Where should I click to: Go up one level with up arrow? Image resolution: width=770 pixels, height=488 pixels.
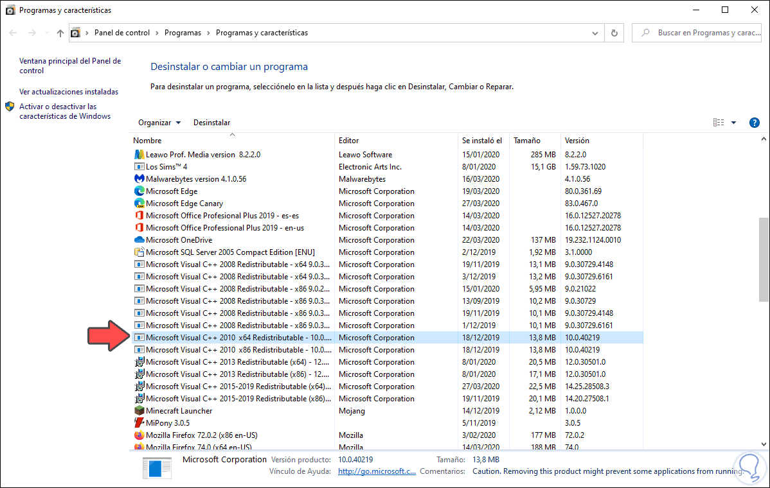pyautogui.click(x=60, y=33)
